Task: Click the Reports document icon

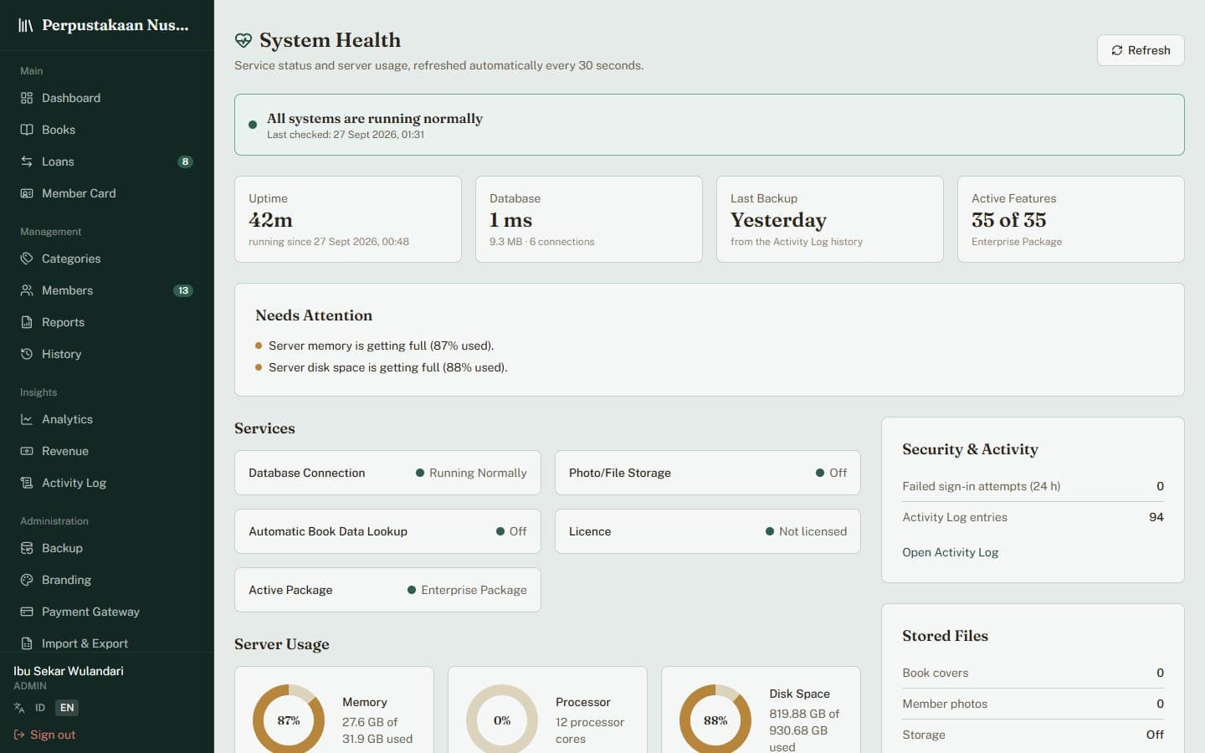Action: pos(27,322)
